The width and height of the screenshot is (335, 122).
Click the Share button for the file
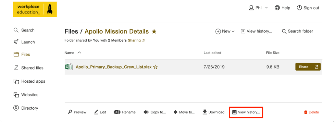click(x=308, y=67)
